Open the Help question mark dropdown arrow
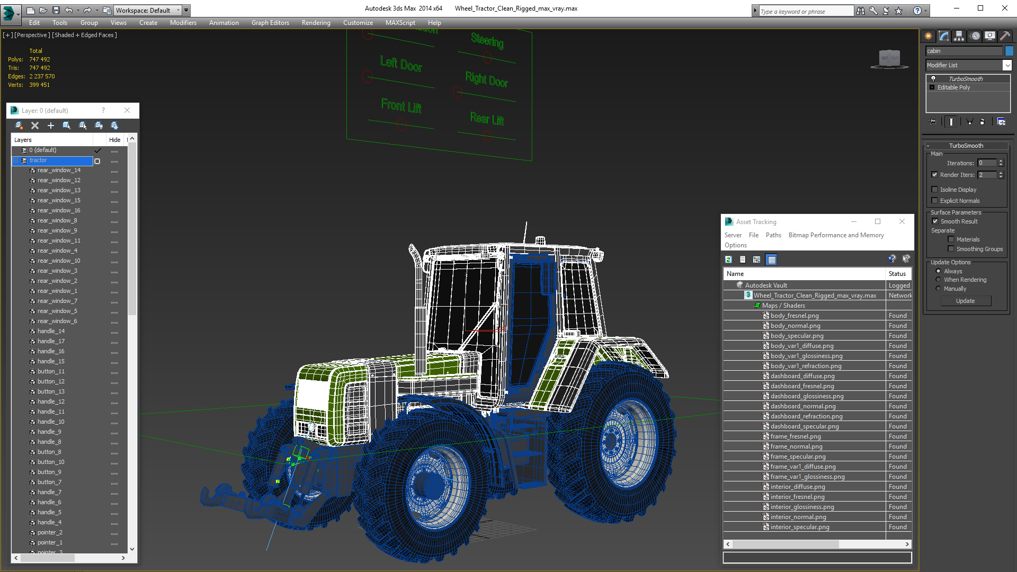 926,11
